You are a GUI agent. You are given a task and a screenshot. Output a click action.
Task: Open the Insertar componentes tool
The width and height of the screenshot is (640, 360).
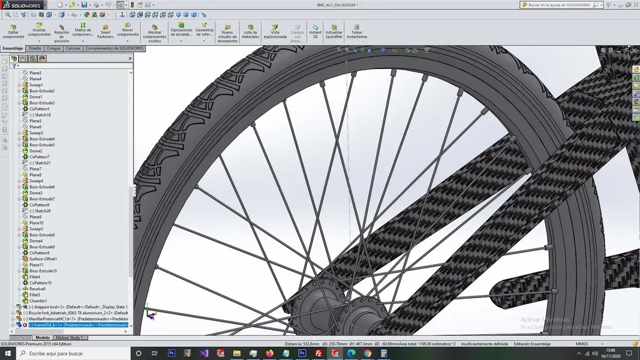click(x=39, y=30)
